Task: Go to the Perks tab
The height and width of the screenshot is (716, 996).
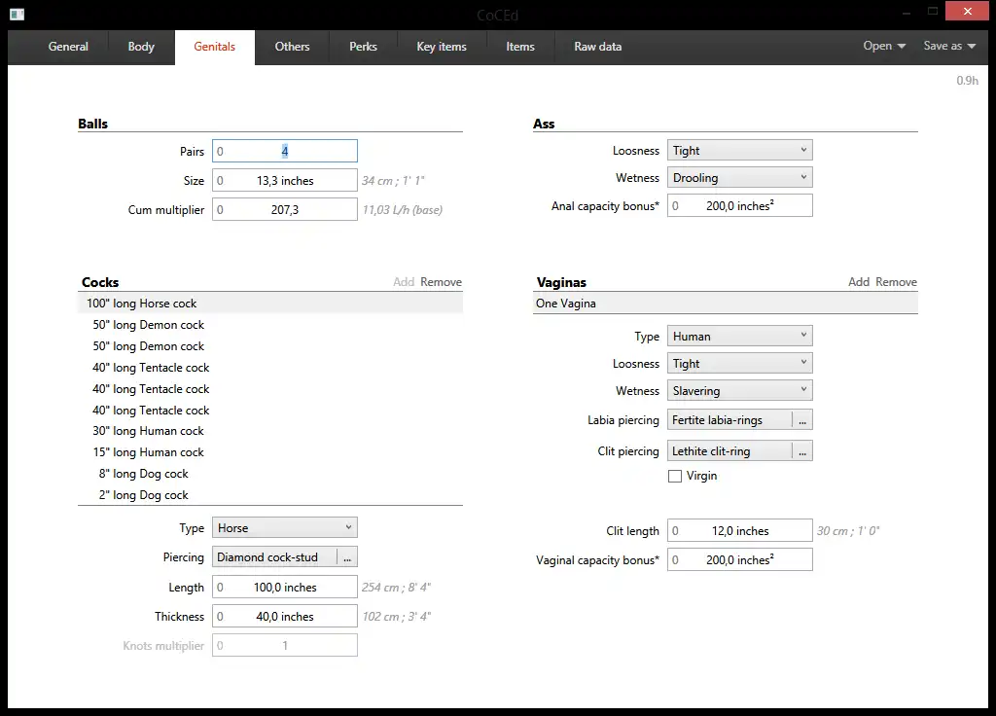Action: tap(363, 47)
